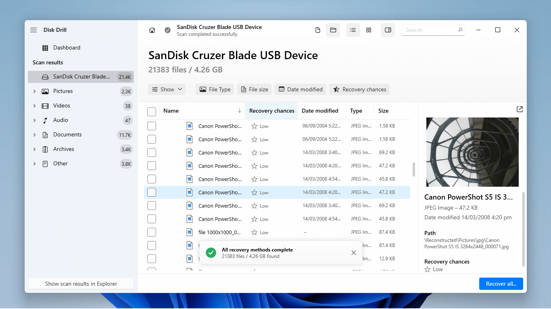
Task: Filter results by Date modified
Action: pos(300,89)
